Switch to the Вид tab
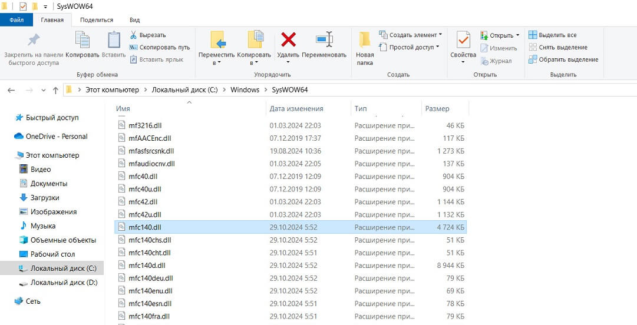Image resolution: width=637 pixels, height=325 pixels. pyautogui.click(x=134, y=20)
